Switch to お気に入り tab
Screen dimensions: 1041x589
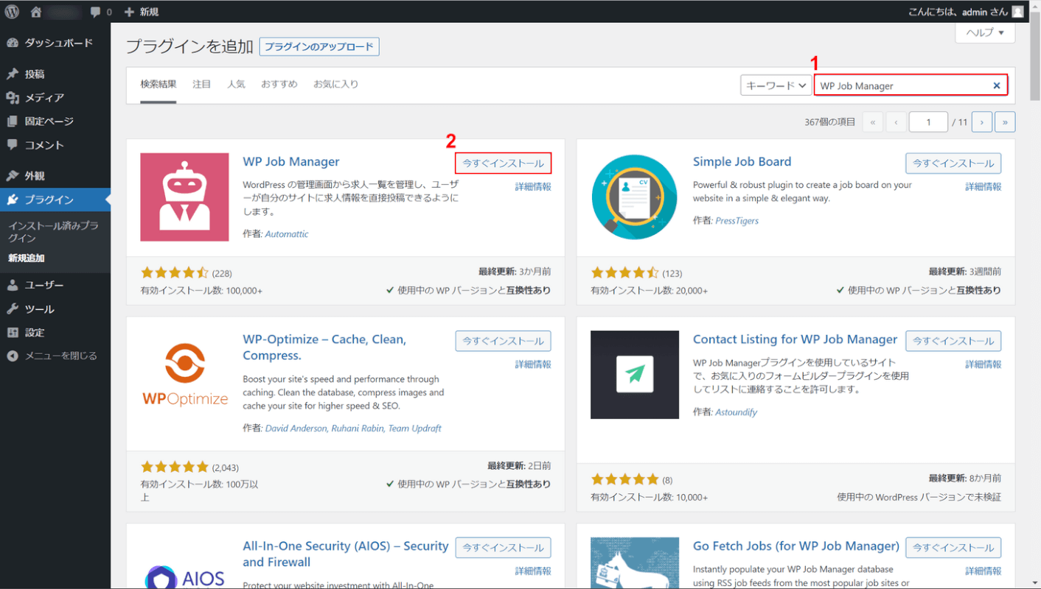click(336, 84)
